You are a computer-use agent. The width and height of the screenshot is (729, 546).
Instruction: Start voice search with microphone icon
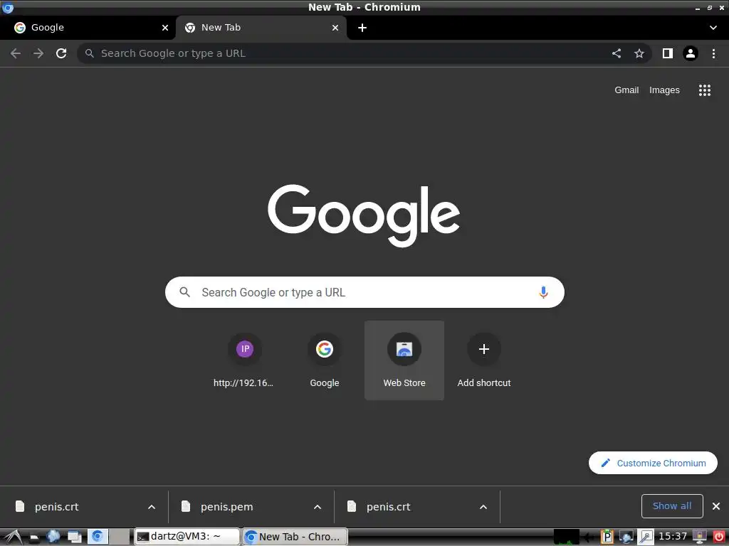pyautogui.click(x=543, y=292)
